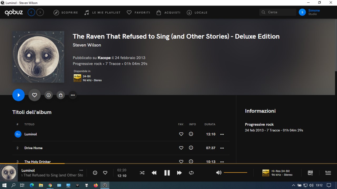Click the album shopping bag icon
337x189 pixels.
tap(61, 95)
